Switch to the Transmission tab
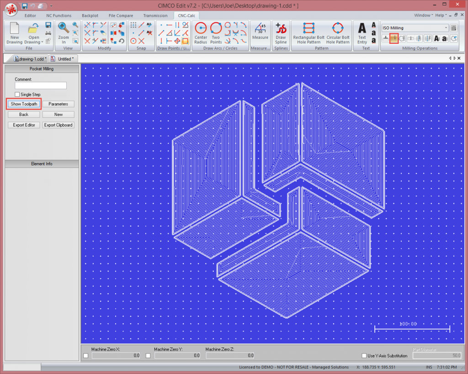Screen dimensions: 468x374 (155, 15)
